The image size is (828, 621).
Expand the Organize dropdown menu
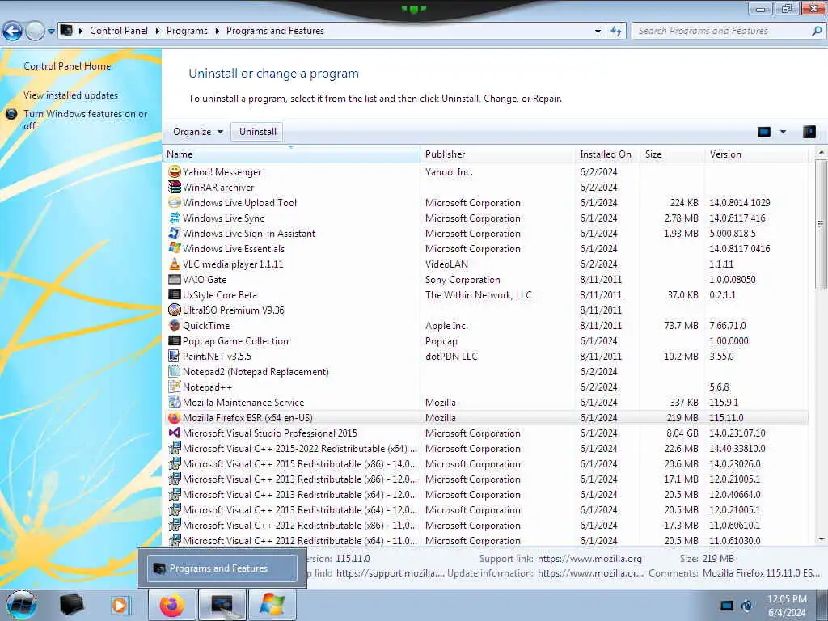(198, 132)
